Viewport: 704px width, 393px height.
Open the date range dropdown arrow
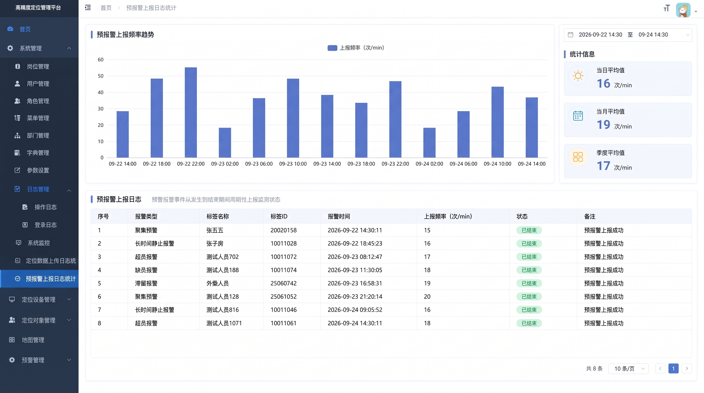(x=688, y=35)
